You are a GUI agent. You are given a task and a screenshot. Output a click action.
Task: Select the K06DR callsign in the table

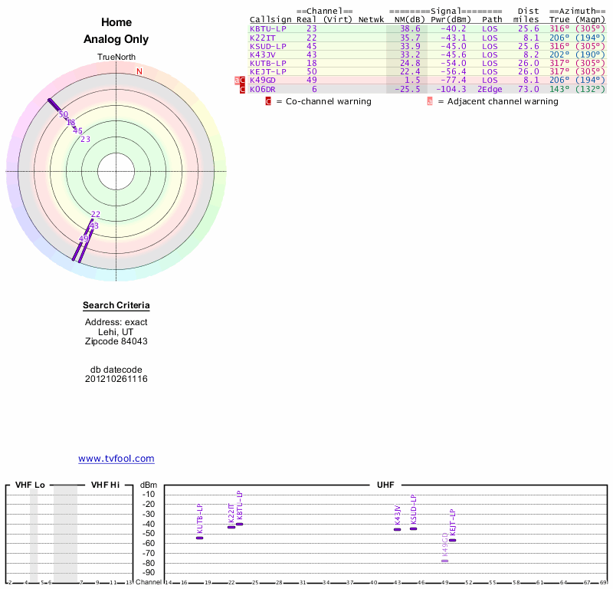pos(262,89)
